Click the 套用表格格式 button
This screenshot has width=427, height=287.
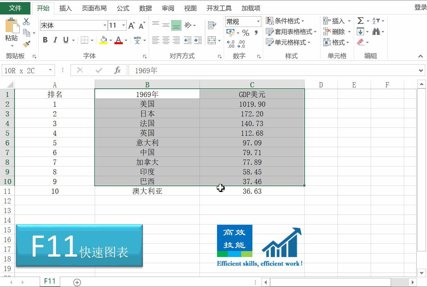pyautogui.click(x=291, y=31)
